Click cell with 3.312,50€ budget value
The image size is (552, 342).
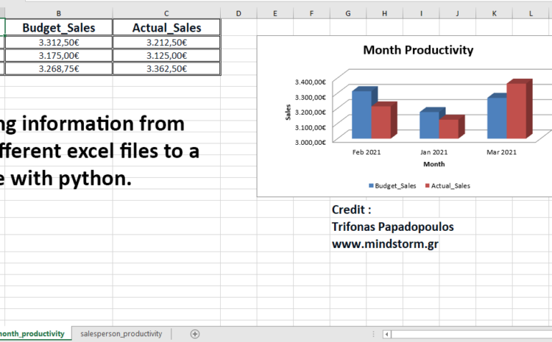click(59, 43)
